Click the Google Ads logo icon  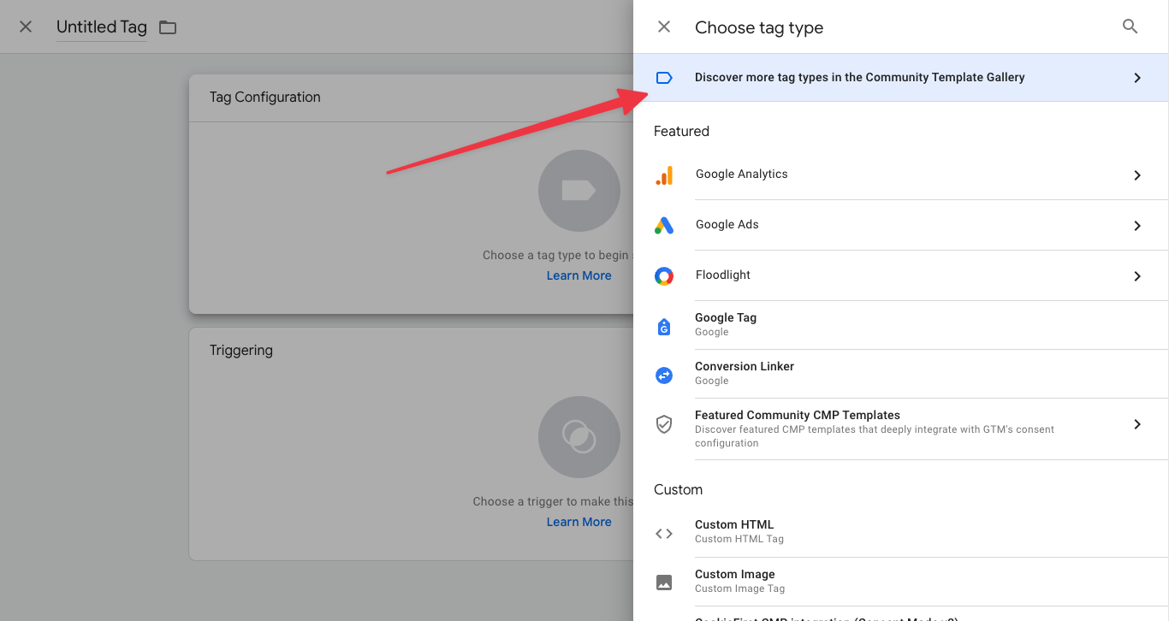point(664,226)
